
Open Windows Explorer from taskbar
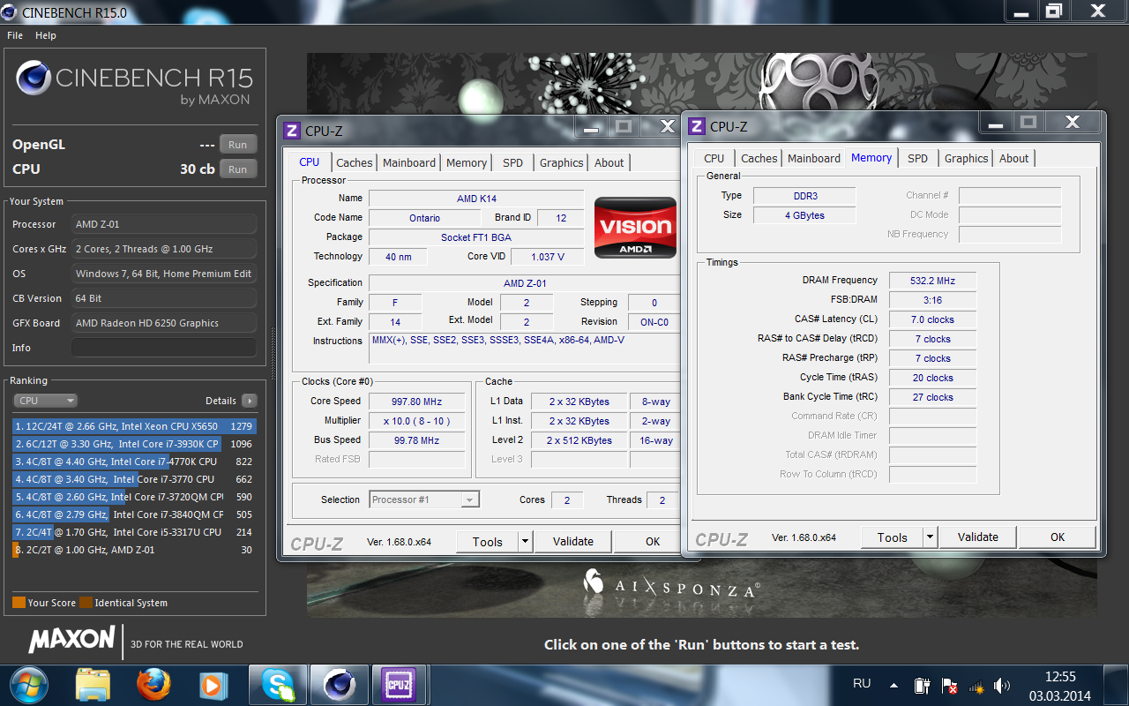coord(93,685)
